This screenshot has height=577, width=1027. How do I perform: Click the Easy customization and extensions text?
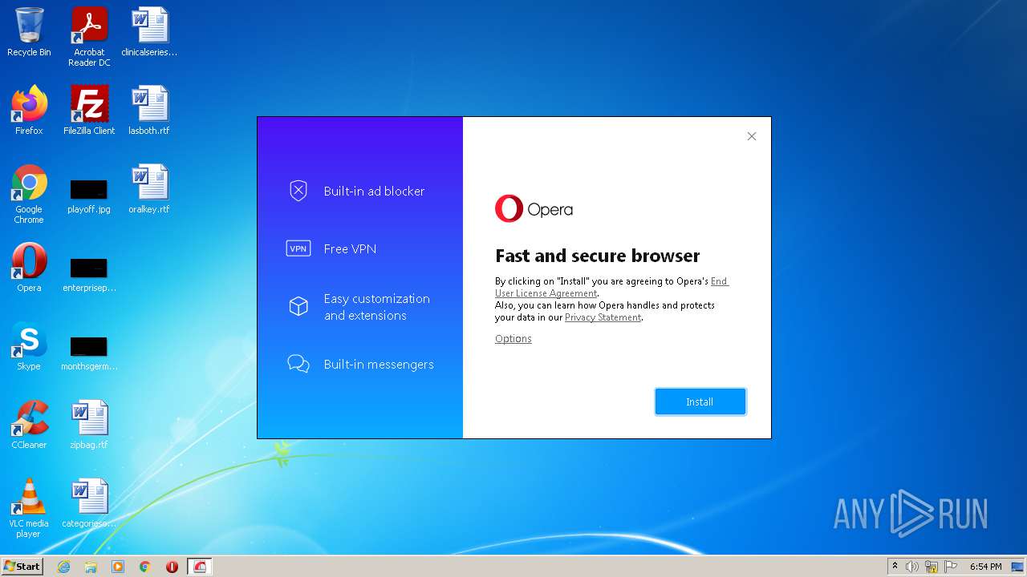click(x=377, y=307)
